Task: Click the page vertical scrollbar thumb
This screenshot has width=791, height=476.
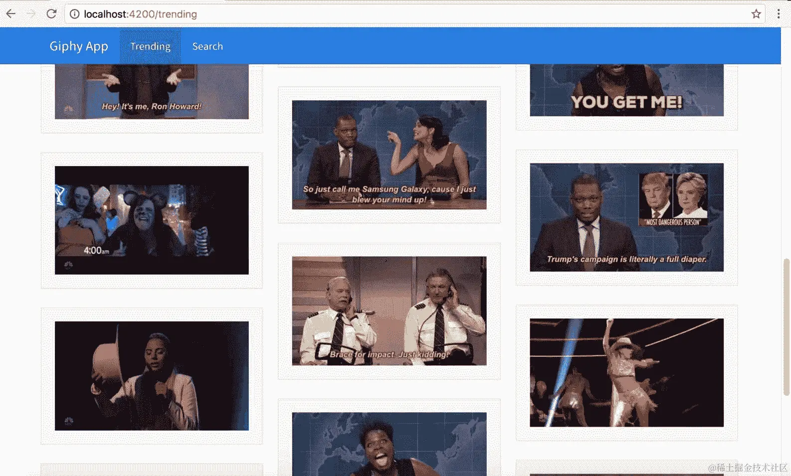Action: tap(787, 327)
